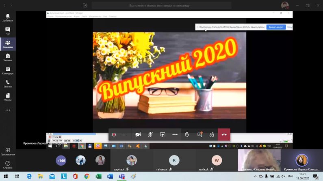
Task: Click the blue stop sharing button in the notification
Action: (276, 27)
